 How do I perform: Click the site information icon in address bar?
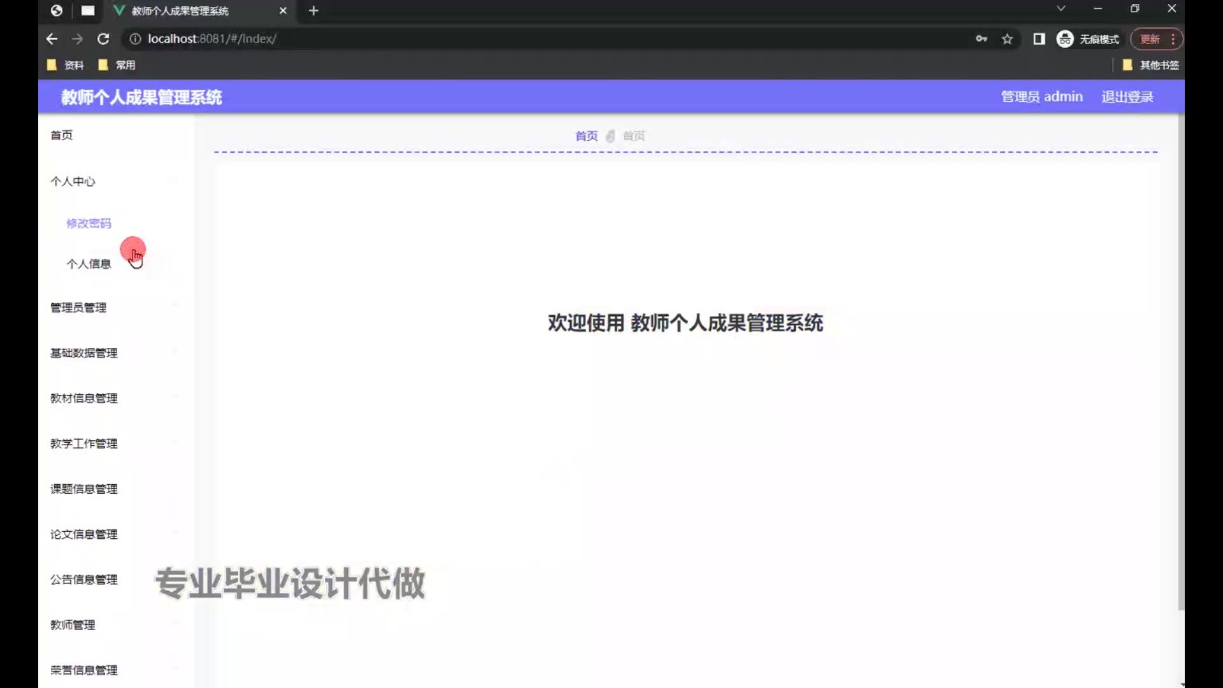(135, 39)
